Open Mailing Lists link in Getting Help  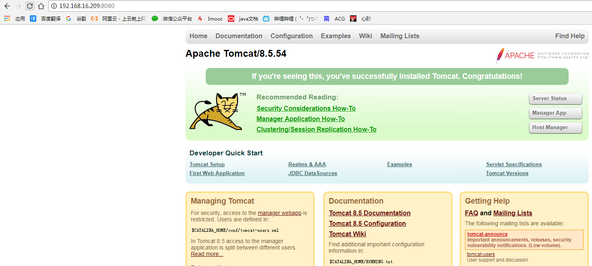coord(513,213)
